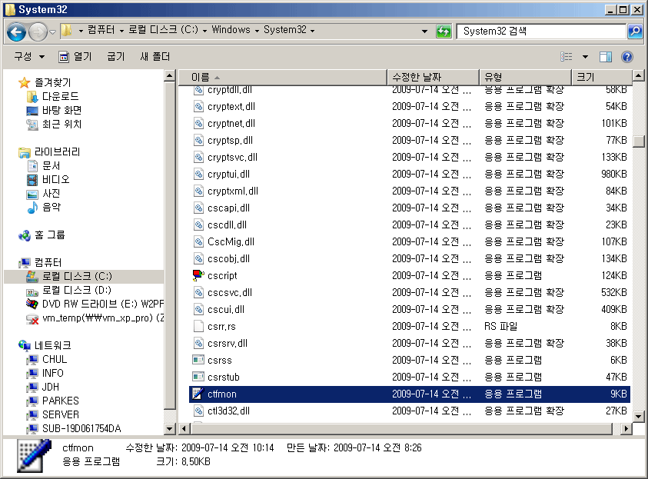Click the csrr.rs file icon
648x479 pixels.
click(x=198, y=326)
